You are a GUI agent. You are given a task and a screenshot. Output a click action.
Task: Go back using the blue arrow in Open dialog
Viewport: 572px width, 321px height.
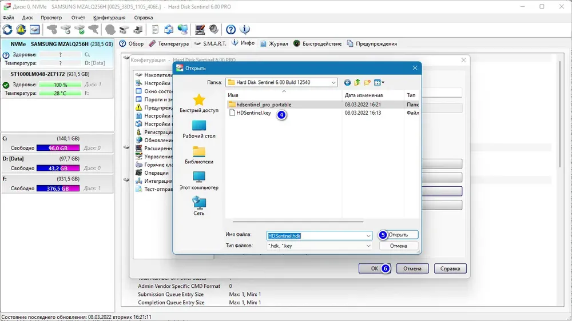pos(347,83)
